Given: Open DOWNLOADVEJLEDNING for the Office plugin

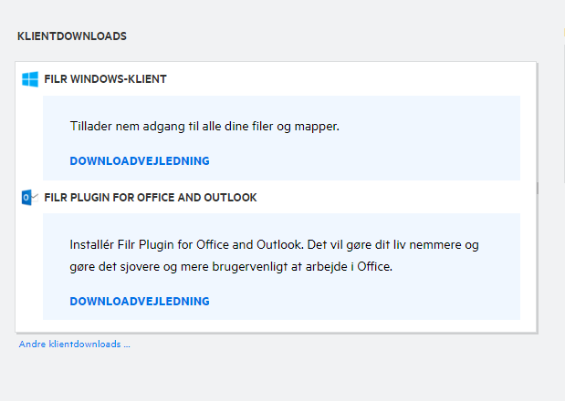Looking at the screenshot, I should click(x=140, y=301).
